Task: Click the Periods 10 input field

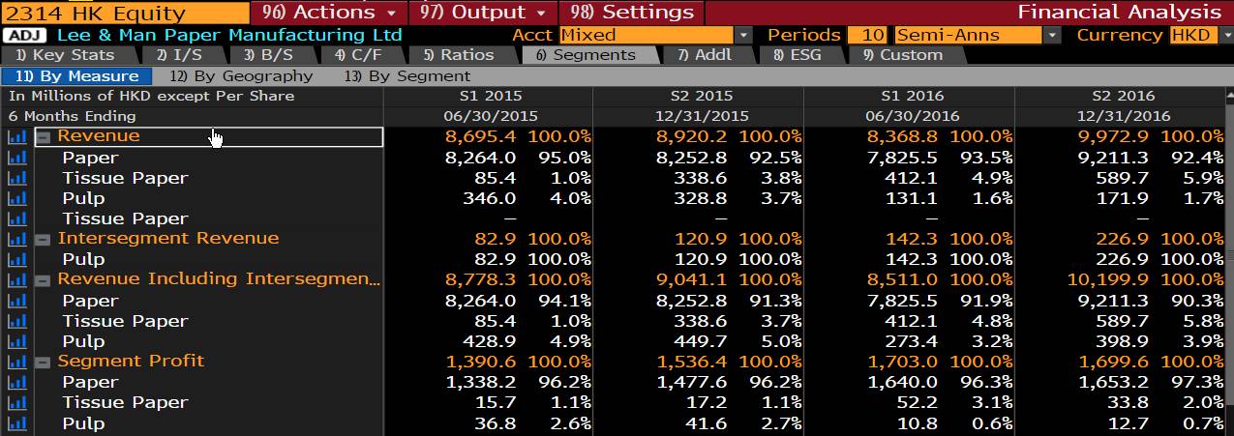Action: pyautogui.click(x=867, y=35)
